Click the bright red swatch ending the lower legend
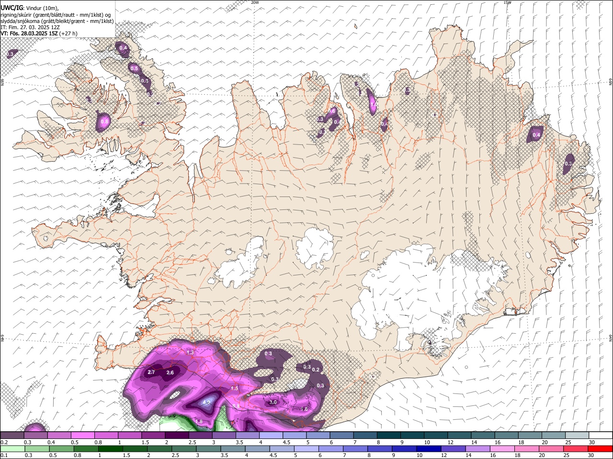 coord(600,448)
